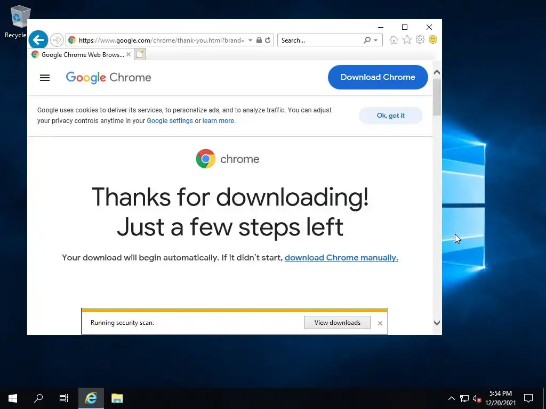Image resolution: width=546 pixels, height=409 pixels.
Task: Click download Chrome manually link
Action: 341,258
